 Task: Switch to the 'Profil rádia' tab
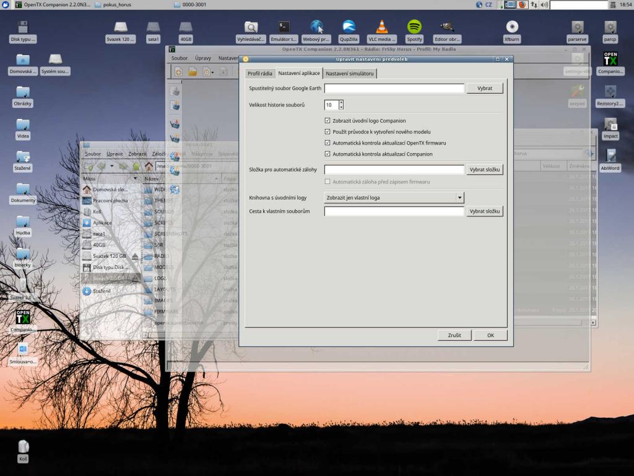259,73
